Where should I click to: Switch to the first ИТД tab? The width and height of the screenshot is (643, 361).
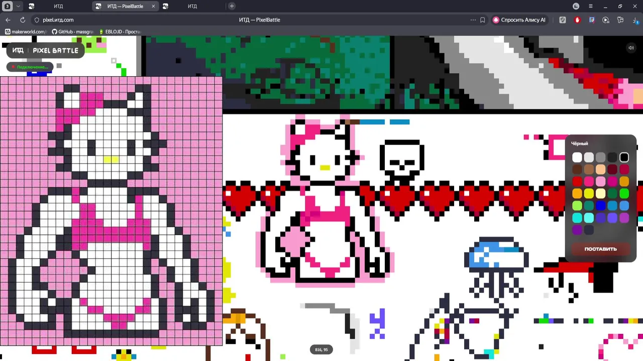58,6
